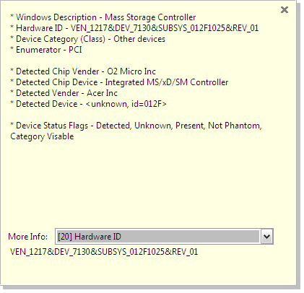Screen dimensions: 304x293
Task: Click the More Info label
Action: tap(28, 237)
